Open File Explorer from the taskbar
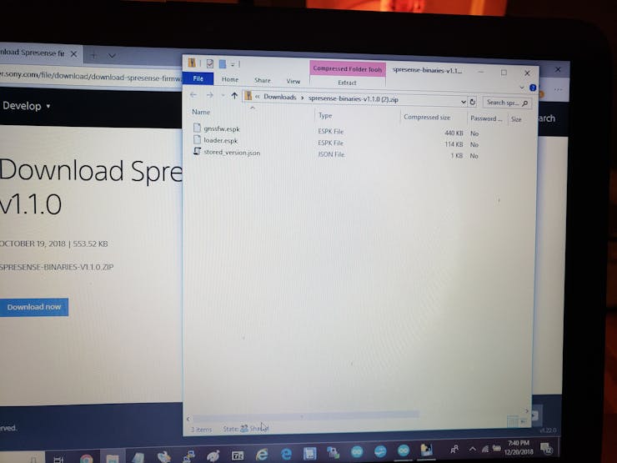Viewport: 617px width, 463px height. (x=113, y=459)
